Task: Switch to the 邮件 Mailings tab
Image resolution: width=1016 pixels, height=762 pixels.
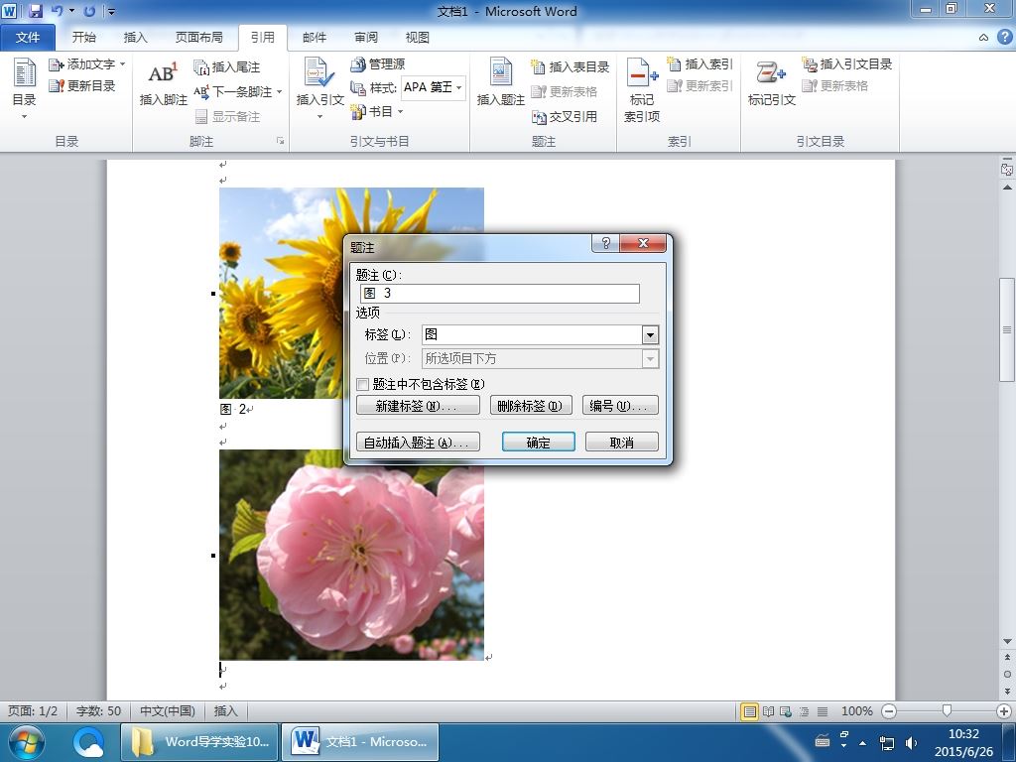Action: pos(315,37)
